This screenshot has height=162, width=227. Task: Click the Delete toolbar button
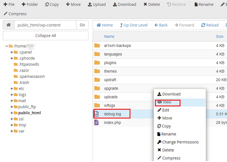[x=152, y=4]
